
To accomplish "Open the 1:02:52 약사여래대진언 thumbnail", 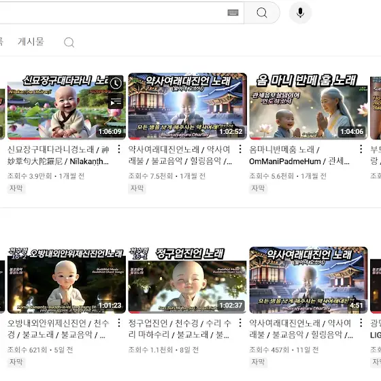I will click(188, 106).
